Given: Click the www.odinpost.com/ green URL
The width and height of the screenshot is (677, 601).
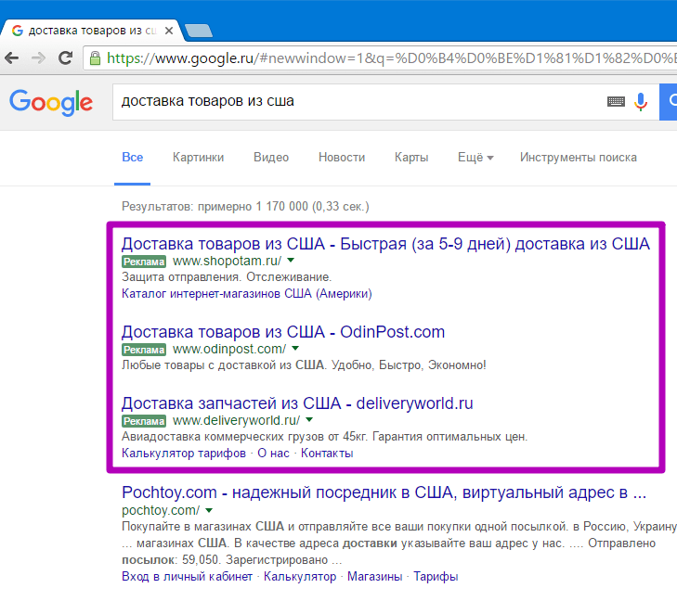Looking at the screenshot, I should point(229,350).
